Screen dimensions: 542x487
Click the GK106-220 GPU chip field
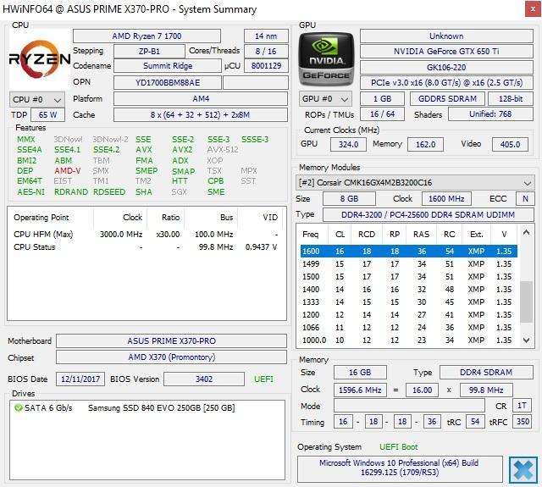(x=446, y=67)
